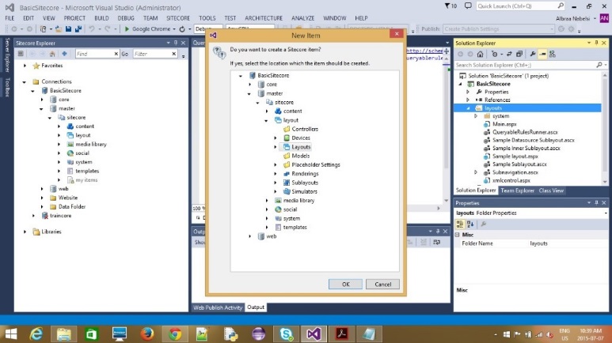Open the ARCHITECTURE menu

coord(264,18)
